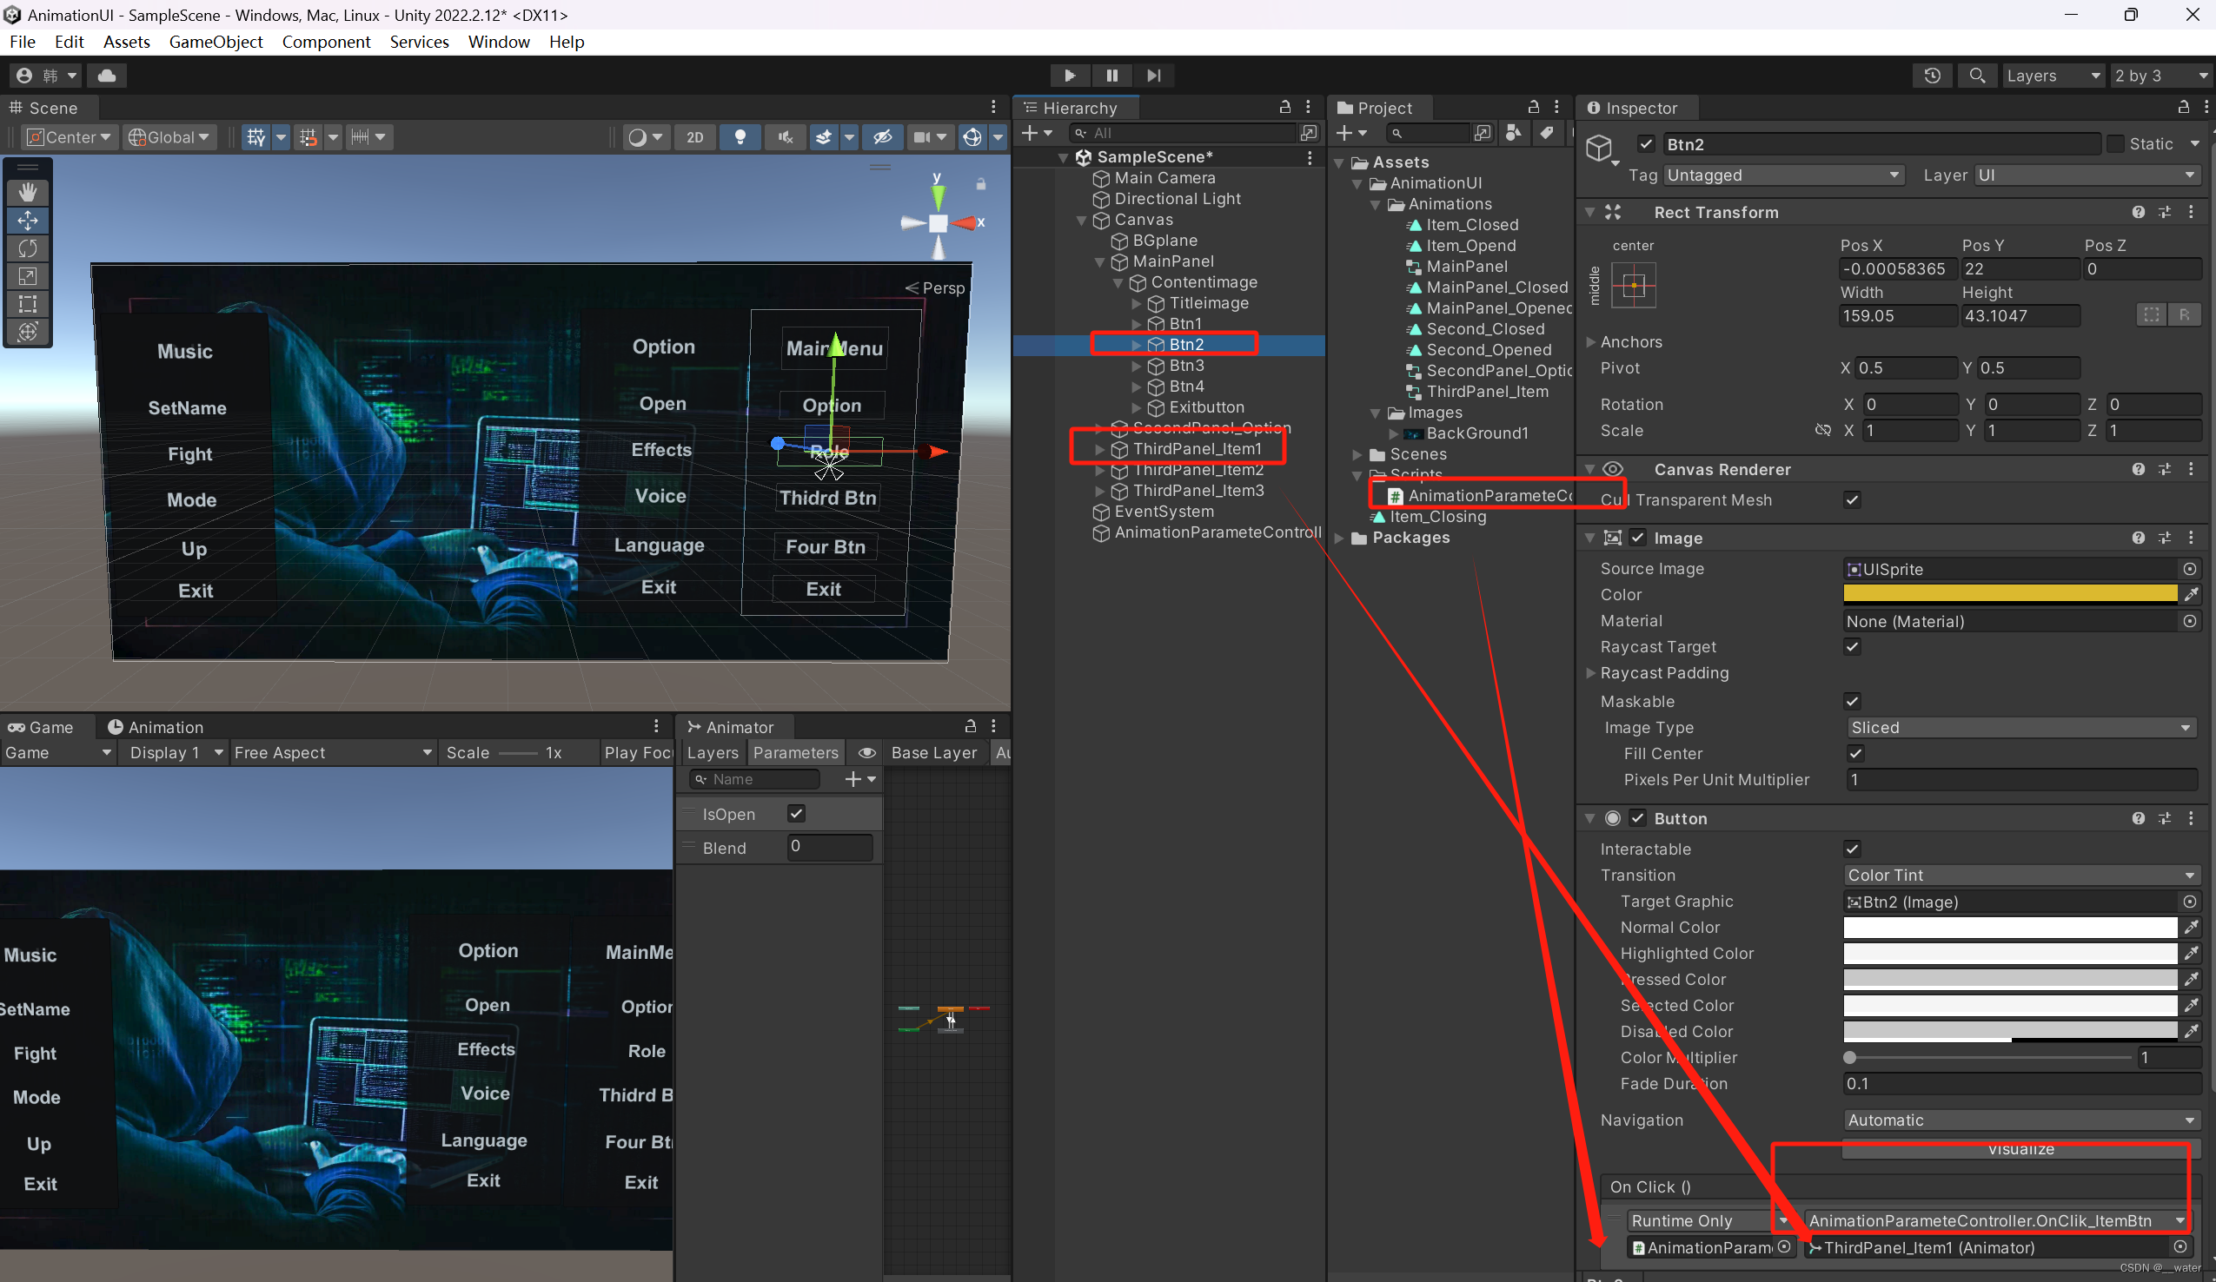Toggle scene lighting bulb icon
This screenshot has width=2216, height=1282.
tap(740, 137)
